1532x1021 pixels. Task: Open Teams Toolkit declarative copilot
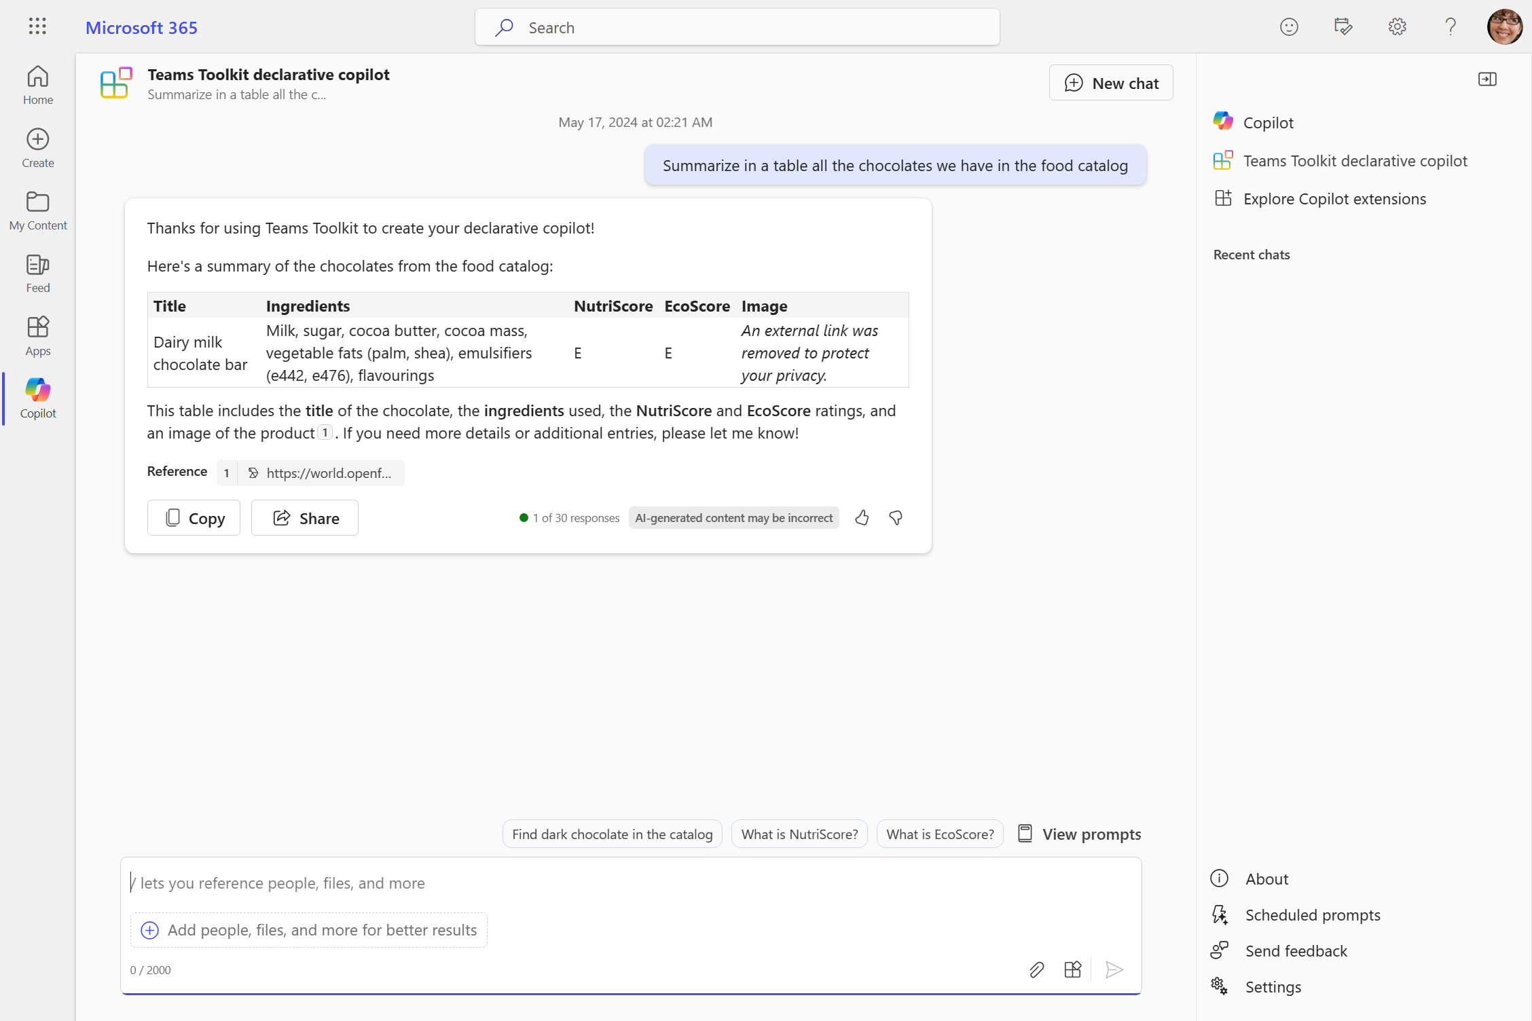pyautogui.click(x=1355, y=160)
